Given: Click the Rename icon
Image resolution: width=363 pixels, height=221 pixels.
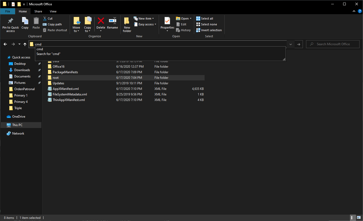Looking at the screenshot, I should pos(112,21).
